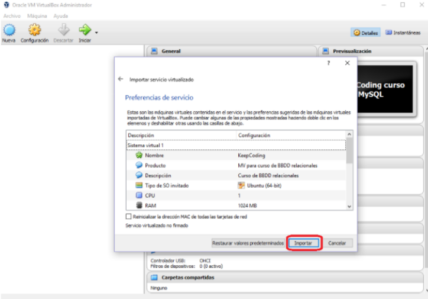Click the General section icon
The height and width of the screenshot is (299, 428).
[154, 51]
